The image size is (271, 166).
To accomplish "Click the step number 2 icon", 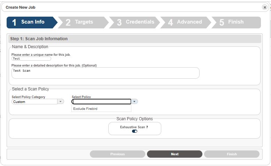I will tap(68, 23).
